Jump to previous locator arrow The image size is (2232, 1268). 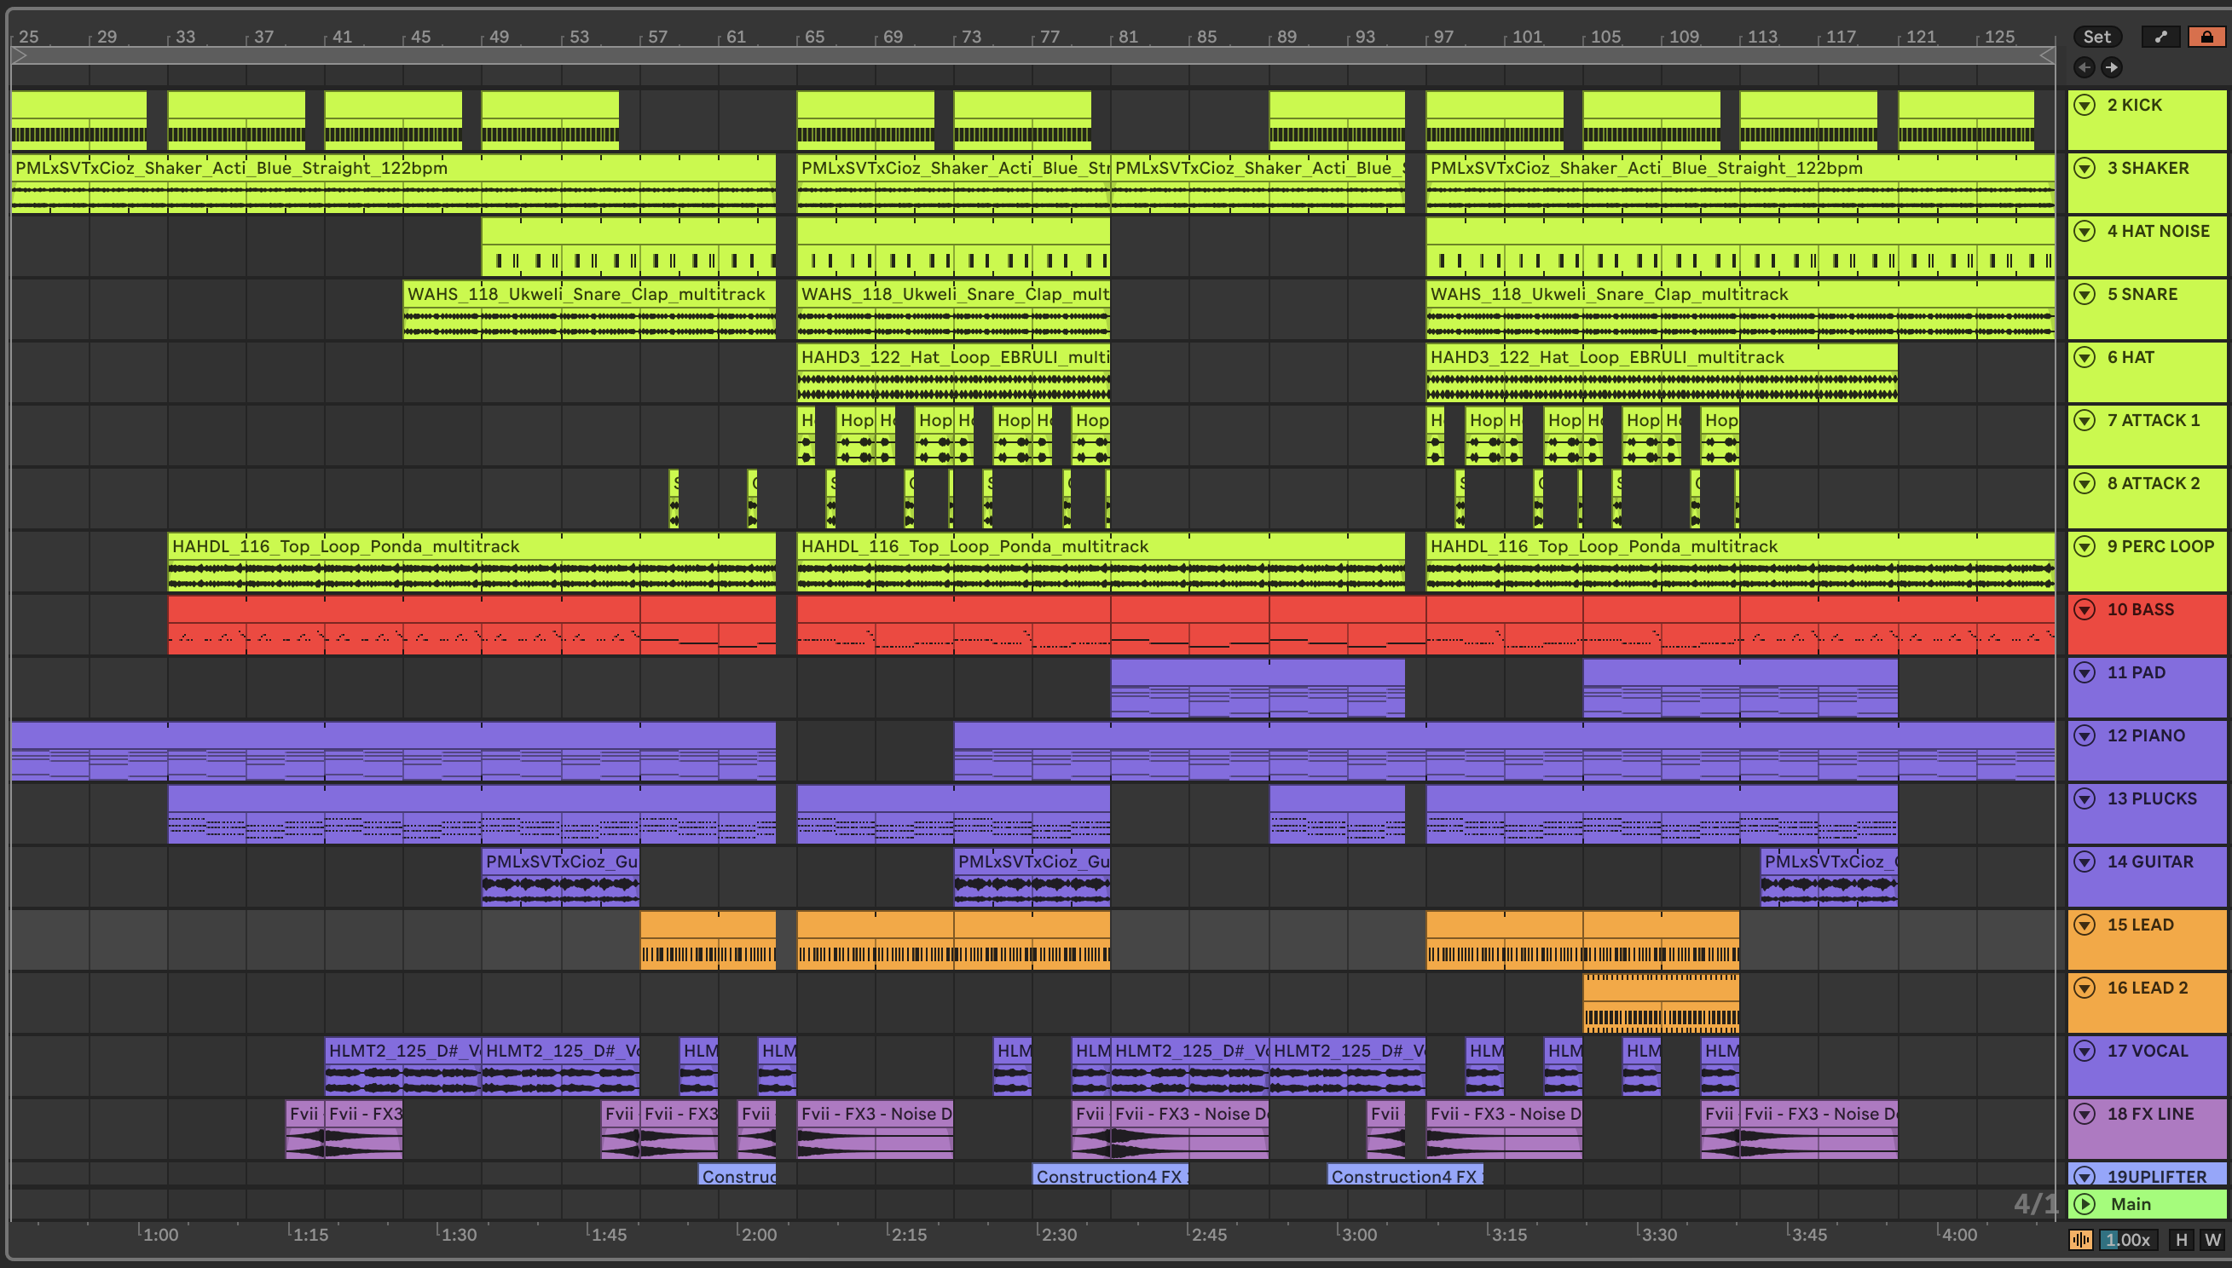pyautogui.click(x=2085, y=67)
